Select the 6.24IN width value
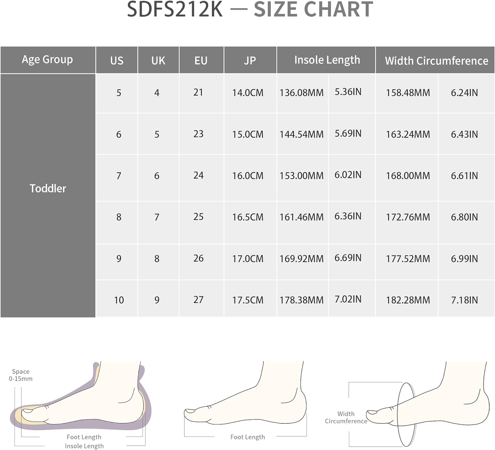Image resolution: width=495 pixels, height=450 pixels. [x=464, y=93]
